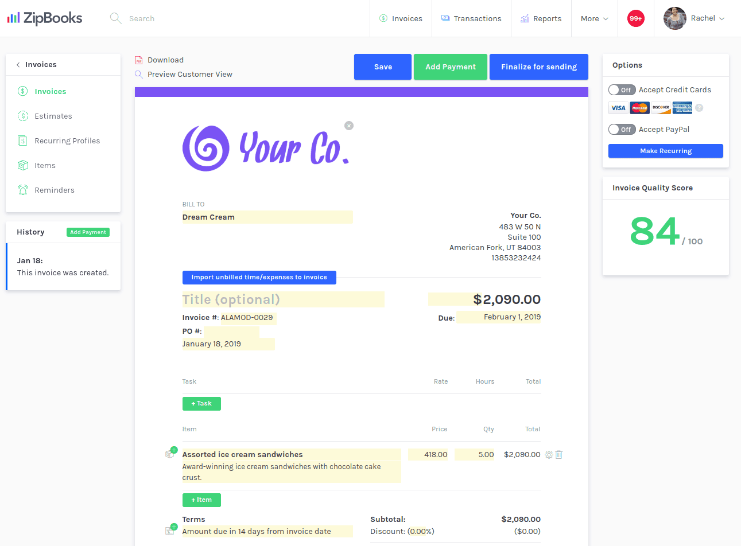Screen dimensions: 741x546
Task: Select the Preview Customer View magnifier icon
Action: click(x=138, y=74)
